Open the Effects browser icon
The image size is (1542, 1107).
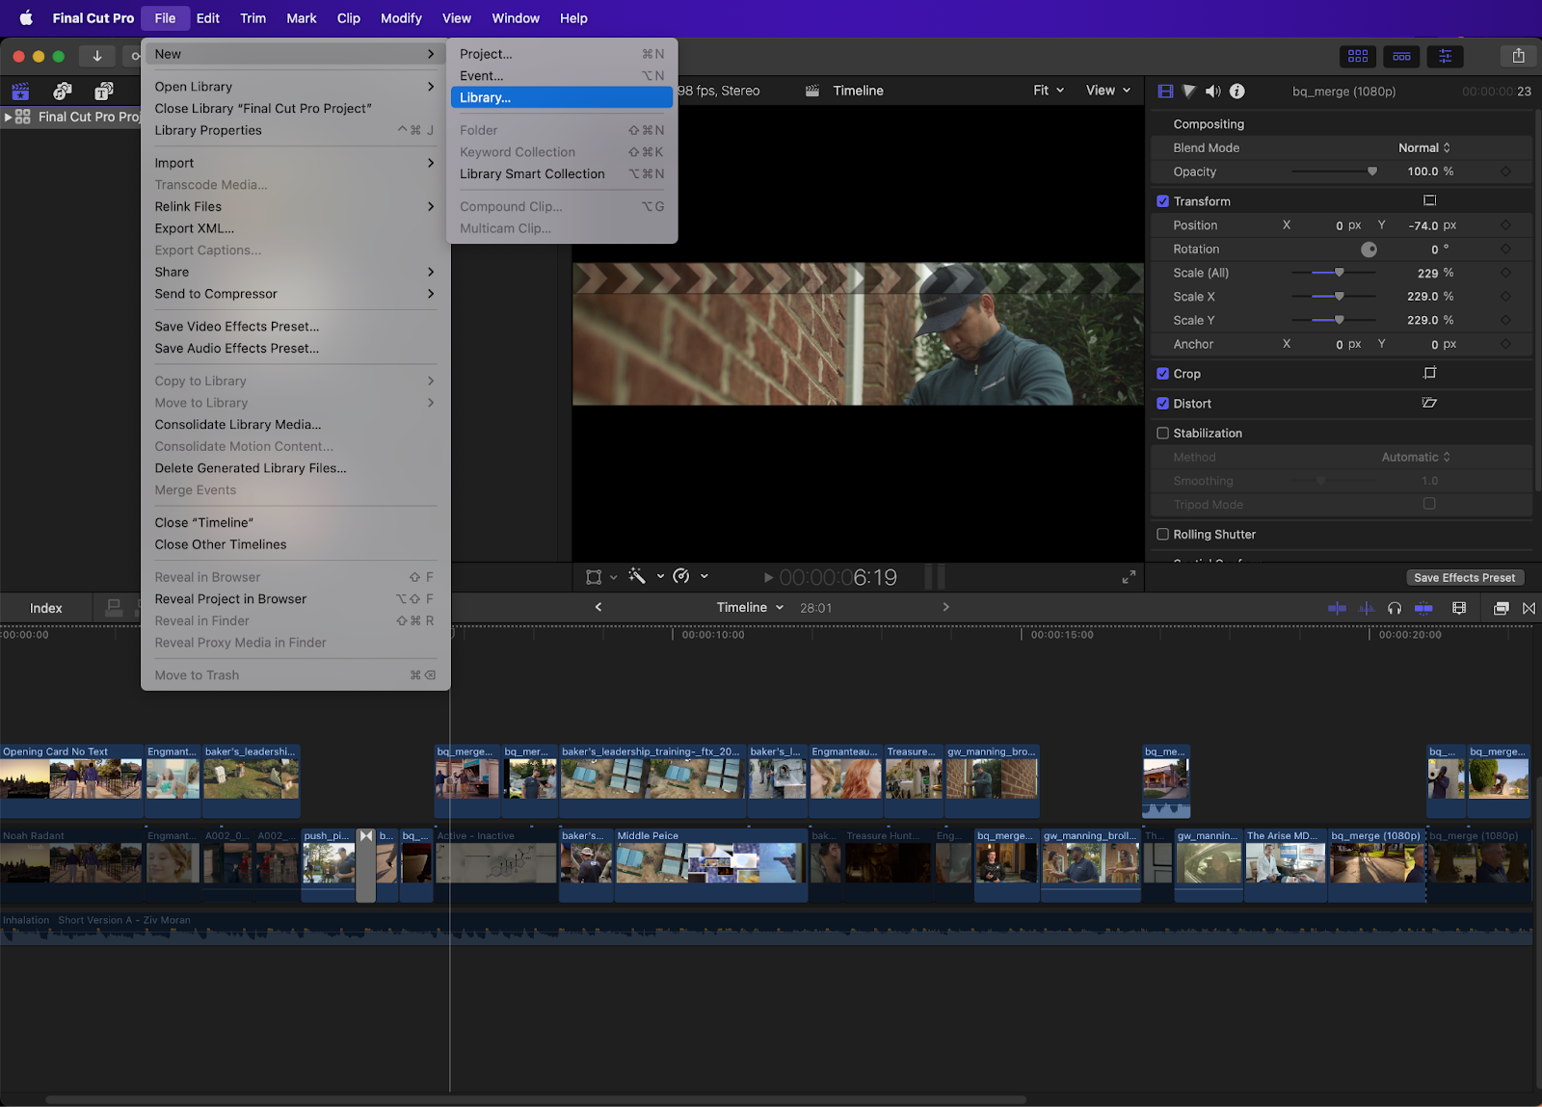pos(1501,608)
